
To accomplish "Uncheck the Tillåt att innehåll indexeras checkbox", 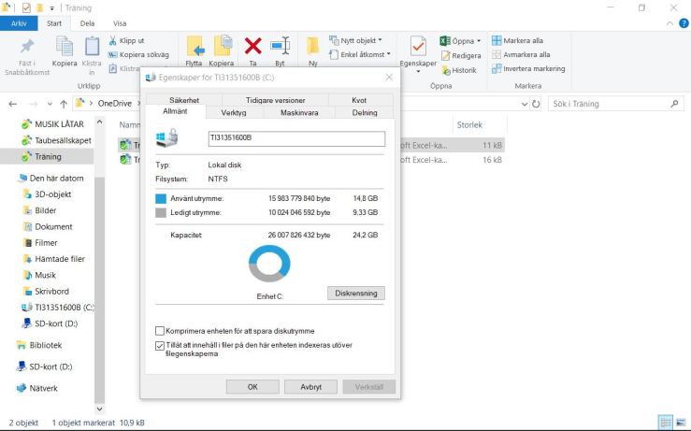I will coord(160,345).
